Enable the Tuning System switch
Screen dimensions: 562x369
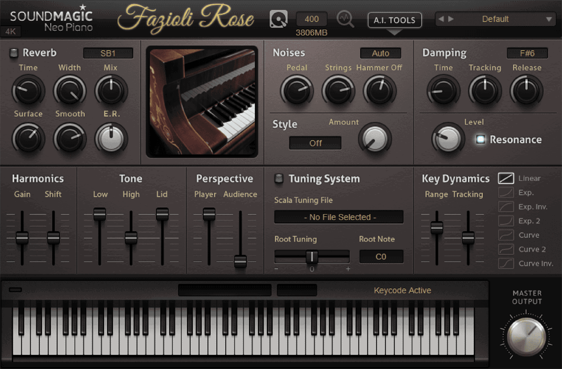click(x=279, y=178)
